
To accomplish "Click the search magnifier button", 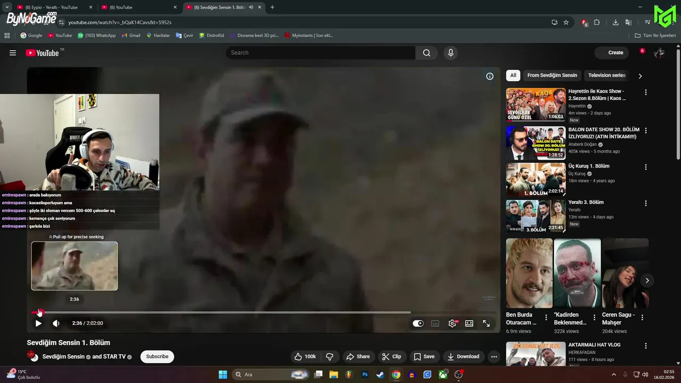I will (427, 53).
